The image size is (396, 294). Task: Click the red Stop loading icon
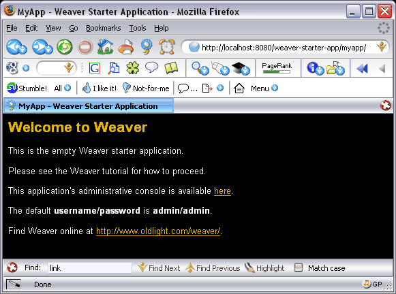pyautogui.click(x=85, y=47)
